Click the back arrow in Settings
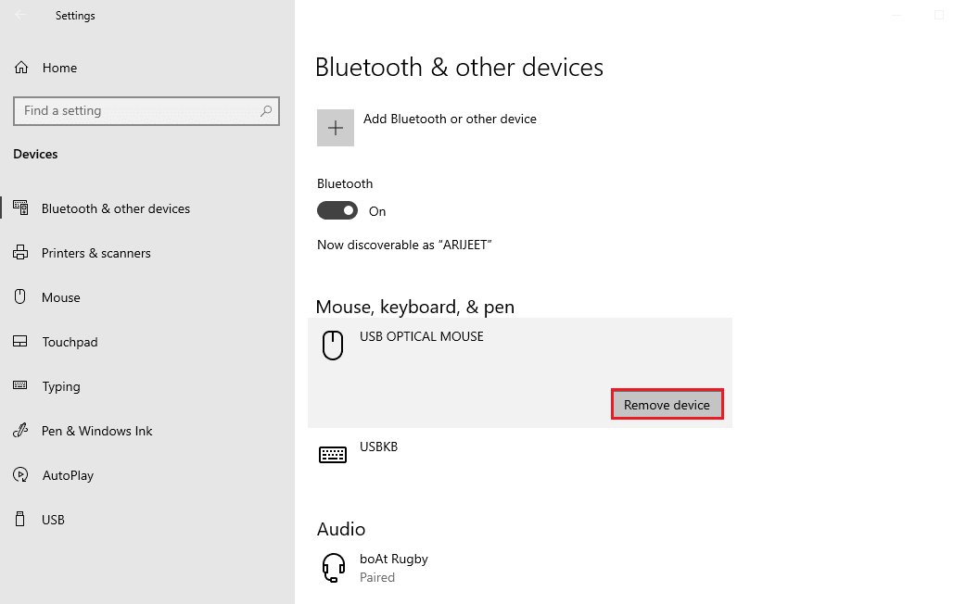The width and height of the screenshot is (966, 604). click(x=21, y=15)
